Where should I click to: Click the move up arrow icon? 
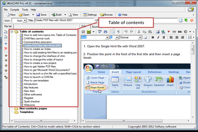[x=6, y=56]
